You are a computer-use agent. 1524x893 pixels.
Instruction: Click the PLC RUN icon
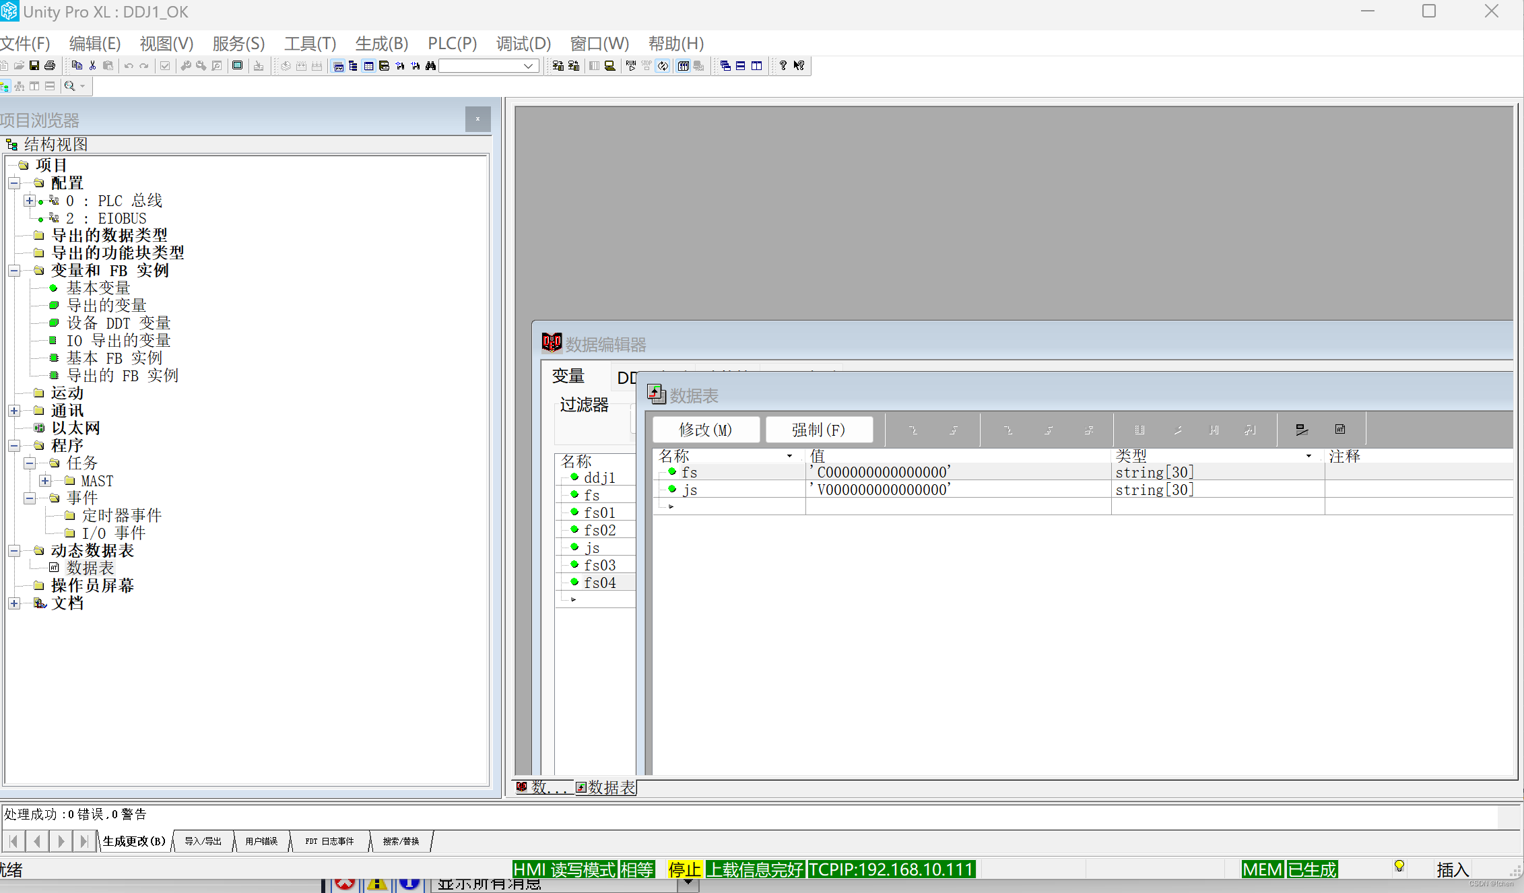coord(630,65)
